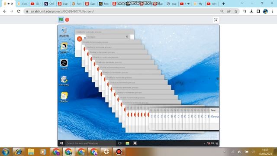Image resolution: width=277 pixels, height=156 pixels.
Task: Open recycle bin icon on simulated desktop
Action: pyautogui.click(x=64, y=32)
